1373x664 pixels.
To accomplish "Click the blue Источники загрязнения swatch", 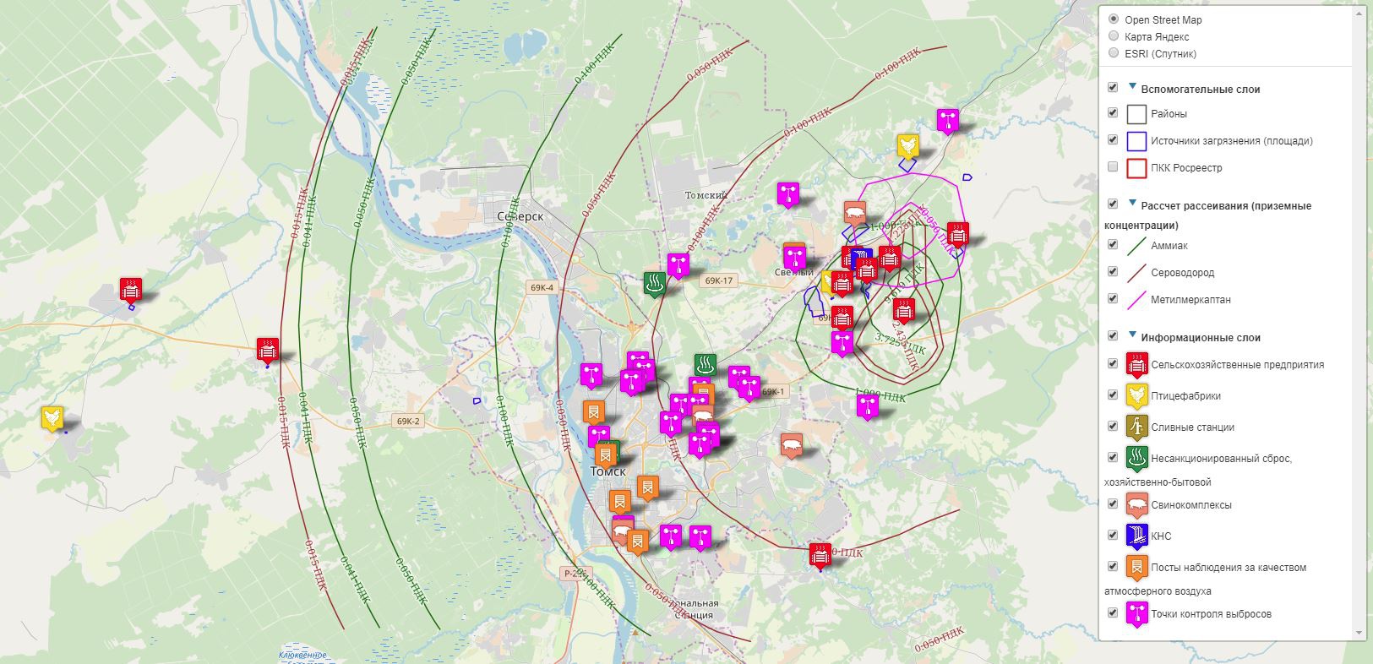I will point(1136,141).
